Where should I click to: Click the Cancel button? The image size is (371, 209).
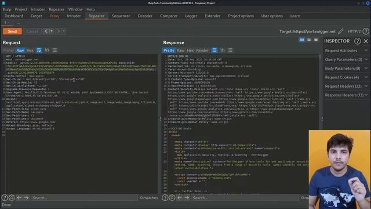tap(32, 31)
